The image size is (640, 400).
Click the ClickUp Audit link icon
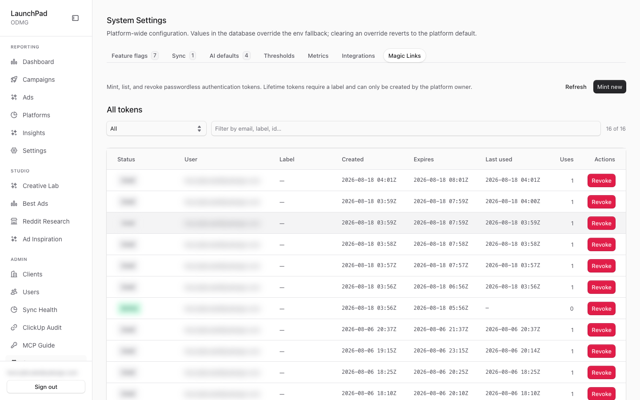(x=14, y=328)
